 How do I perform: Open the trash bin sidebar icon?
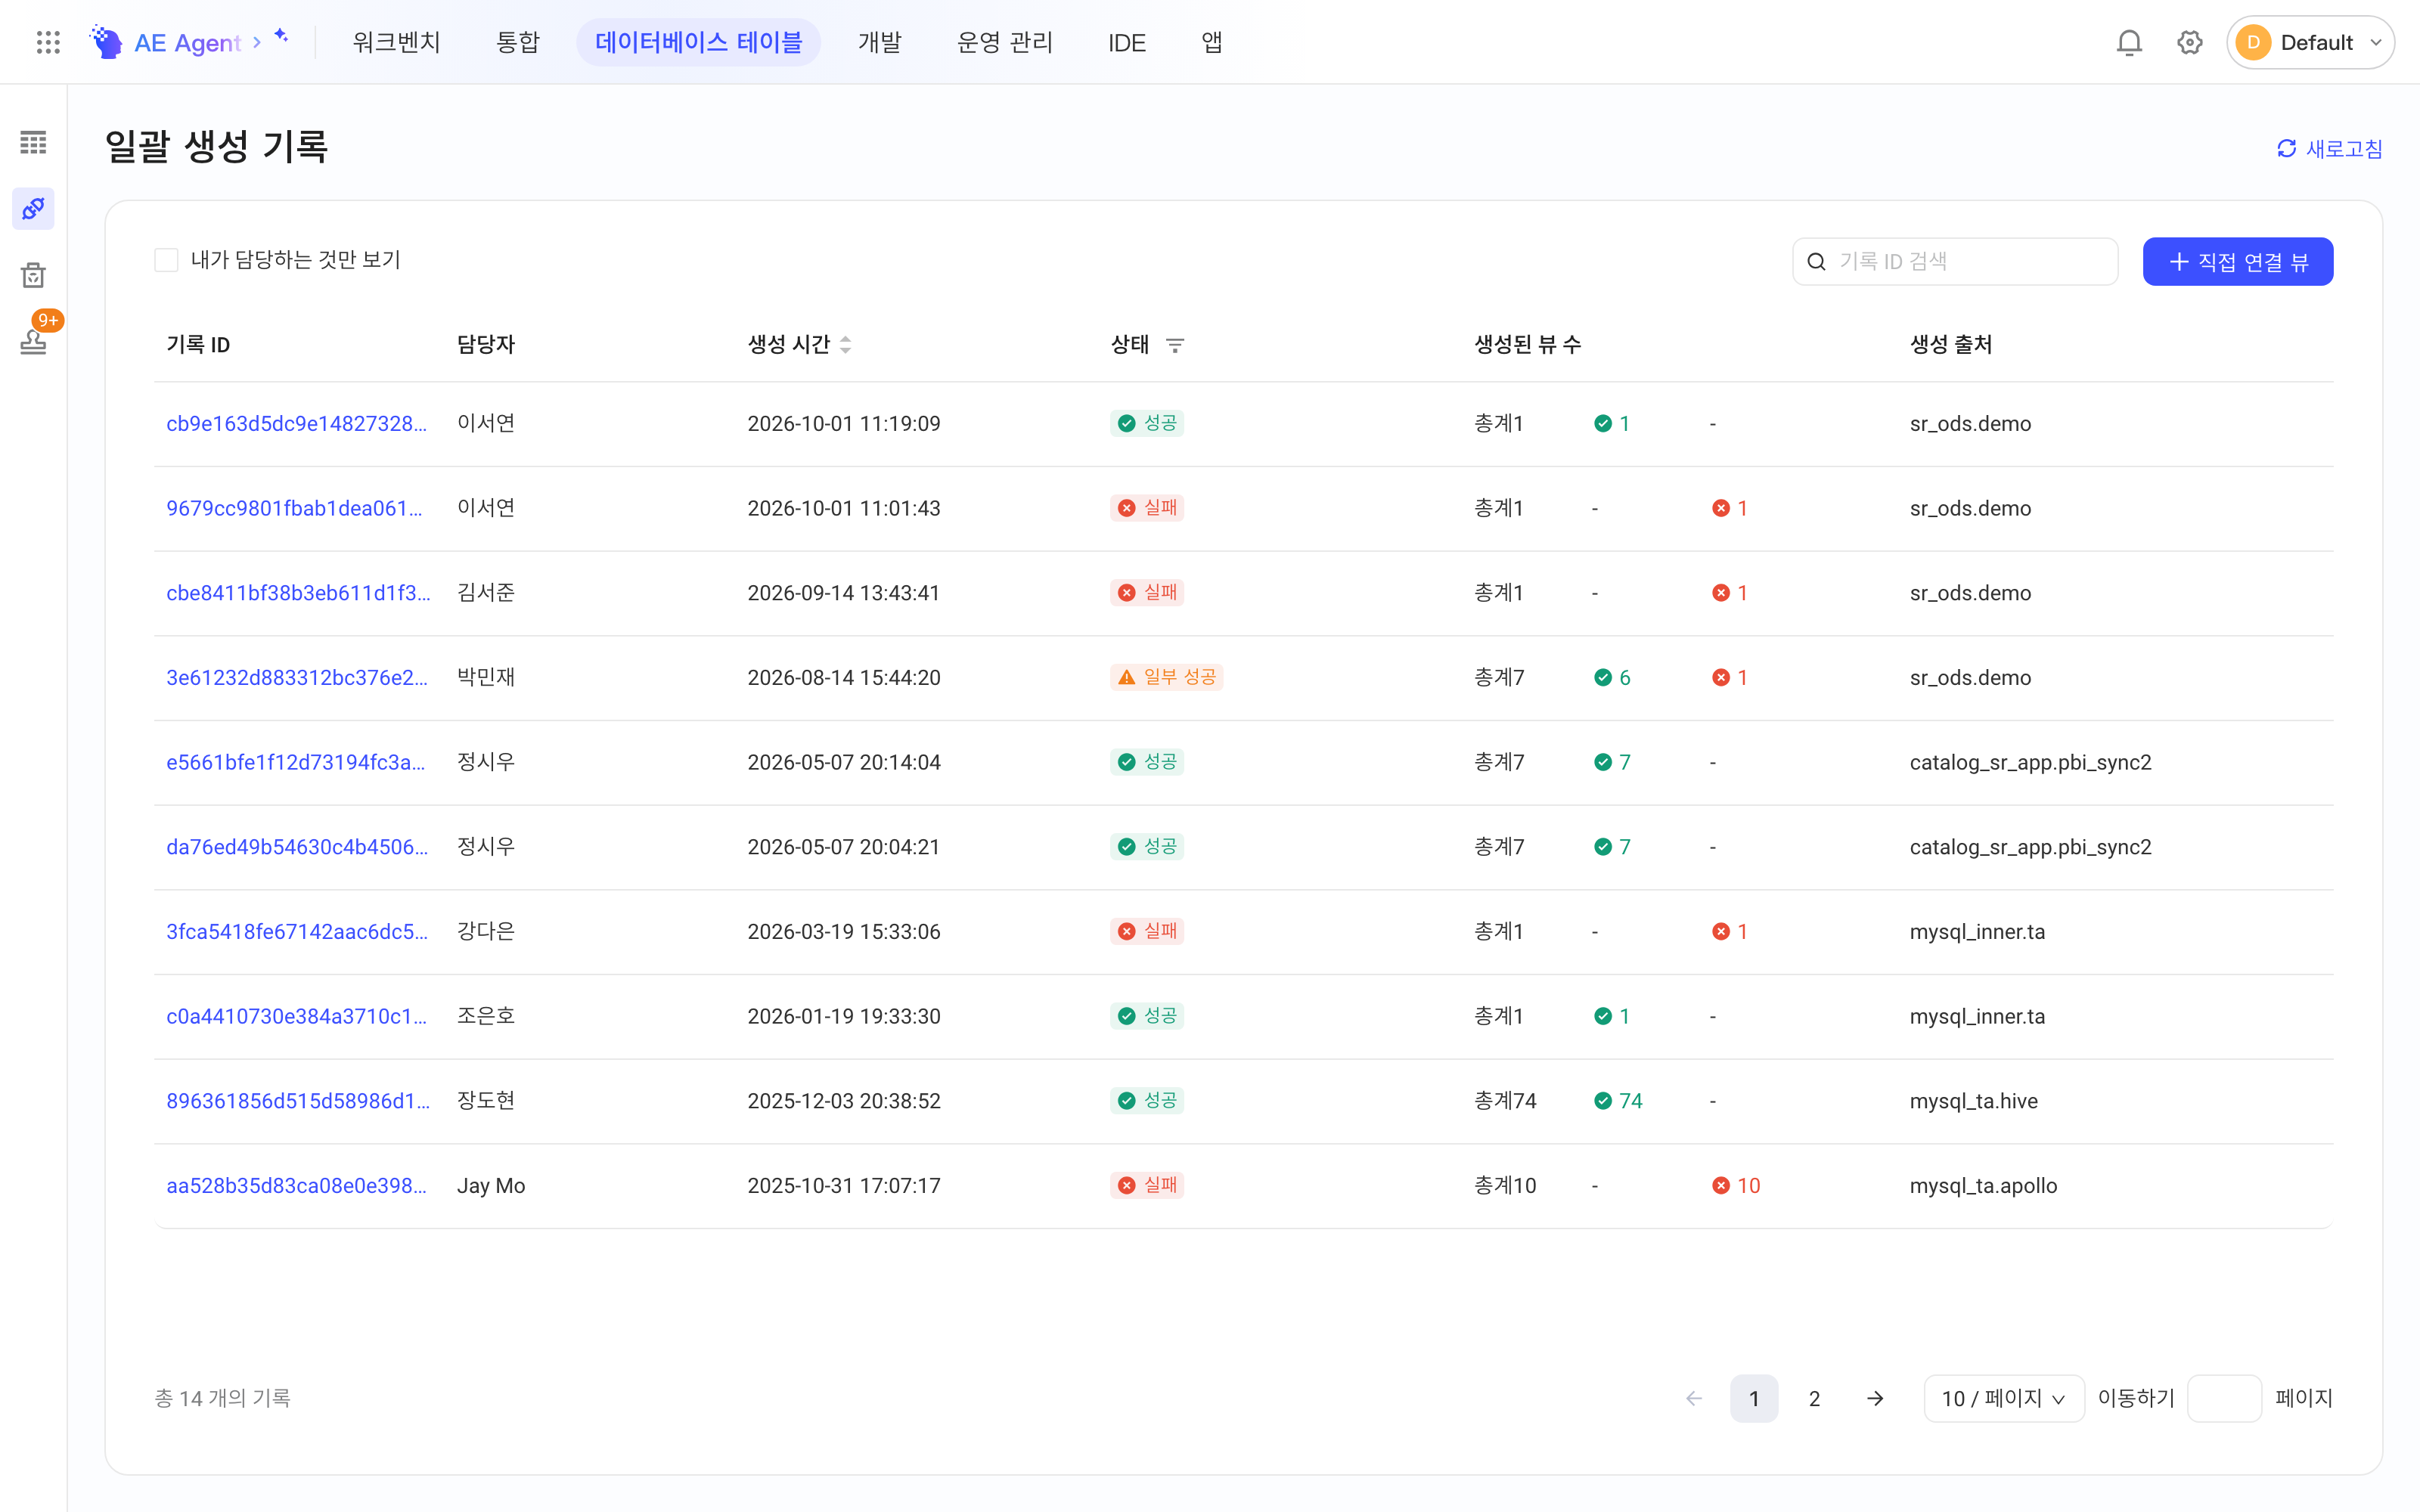pyautogui.click(x=33, y=275)
